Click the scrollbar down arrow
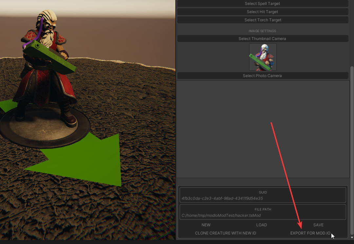The image size is (354, 244). click(352, 237)
